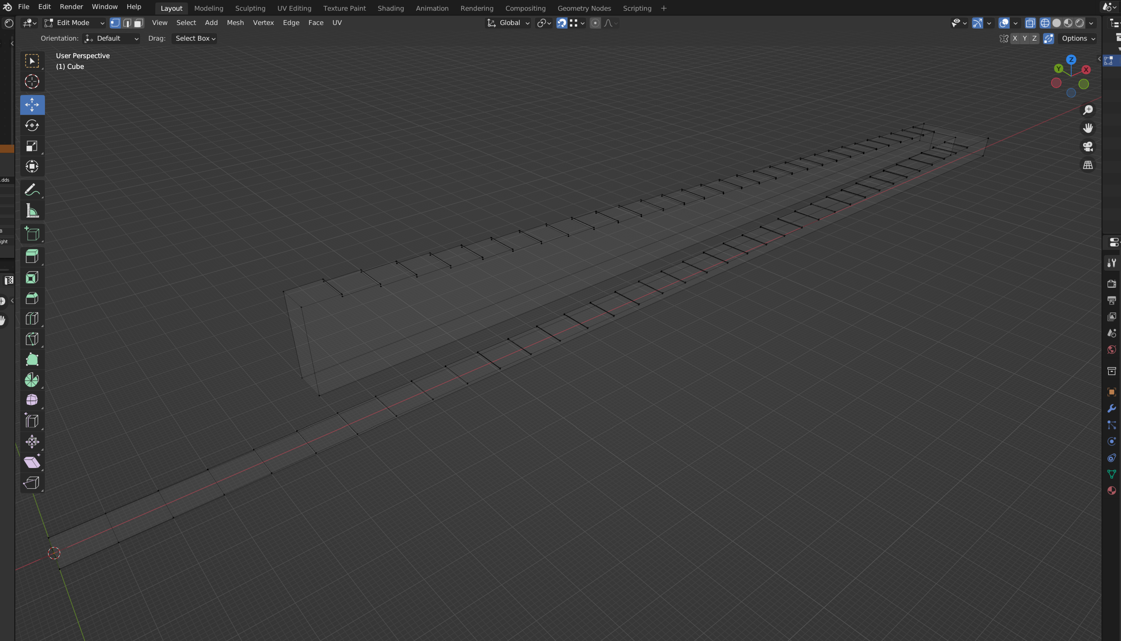Viewport: 1121px width, 641px height.
Task: Toggle proportional editing button
Action: click(x=595, y=23)
